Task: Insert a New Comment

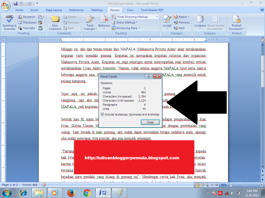Action: tap(55, 23)
